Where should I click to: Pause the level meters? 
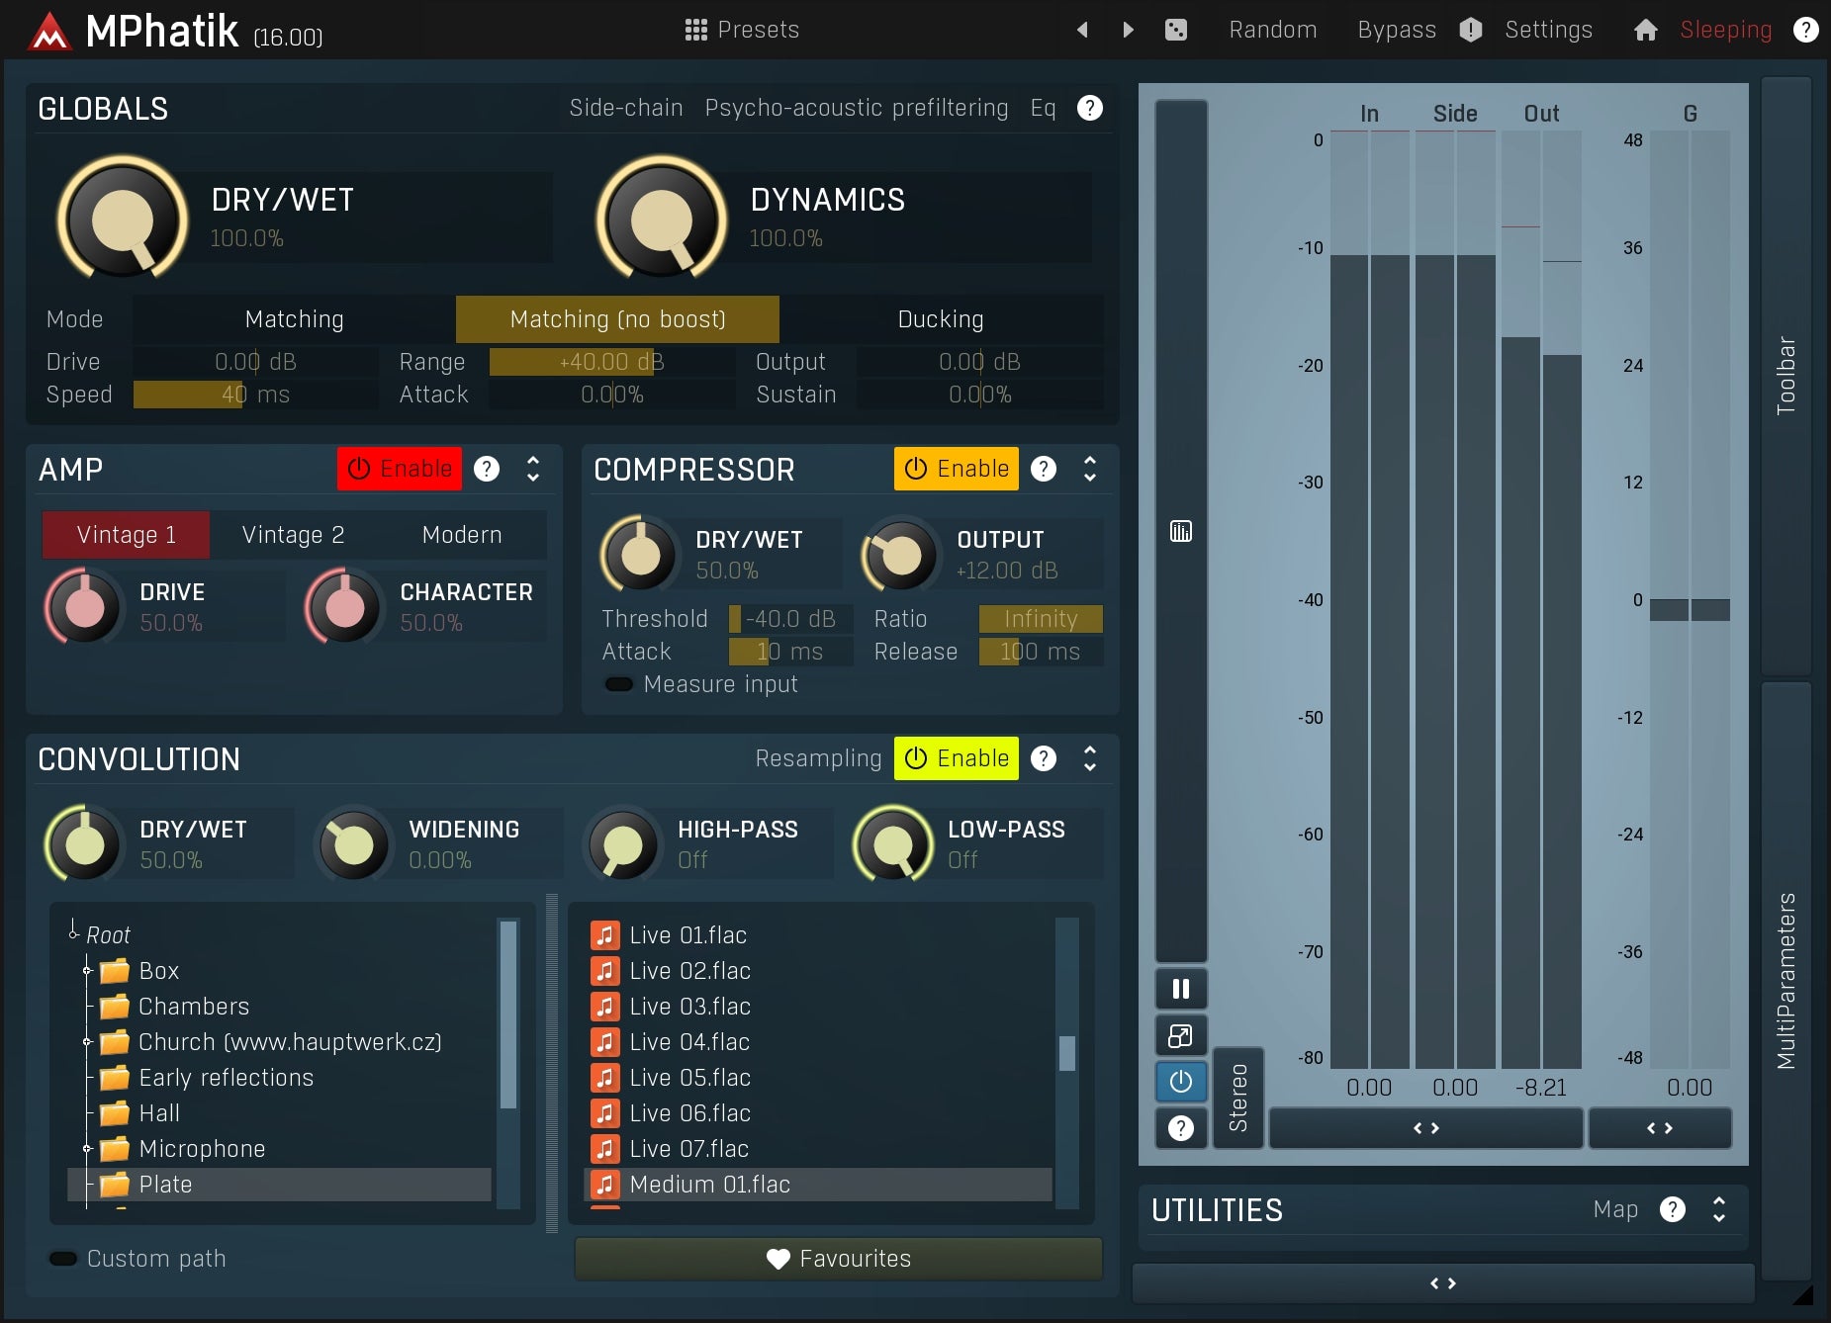1181,988
